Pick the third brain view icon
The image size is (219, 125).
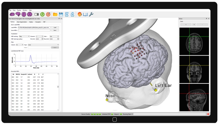(x=24, y=14)
